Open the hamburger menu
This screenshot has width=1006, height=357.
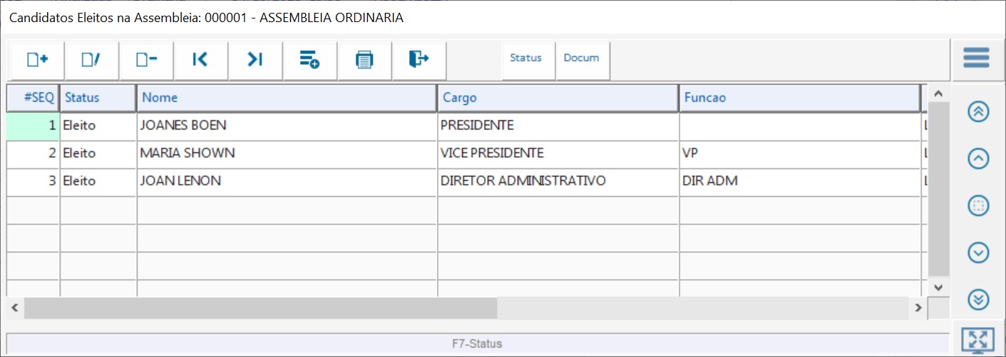pyautogui.click(x=976, y=58)
